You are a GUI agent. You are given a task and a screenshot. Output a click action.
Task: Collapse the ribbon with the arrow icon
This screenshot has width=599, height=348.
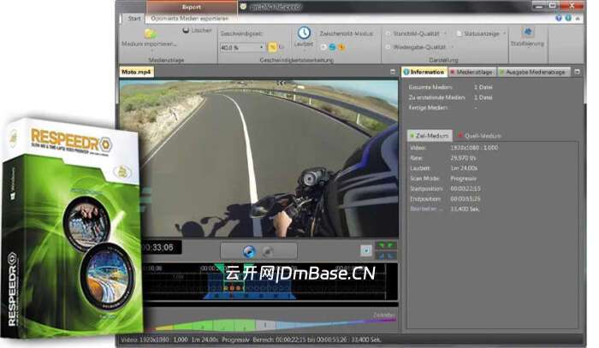pyautogui.click(x=578, y=18)
